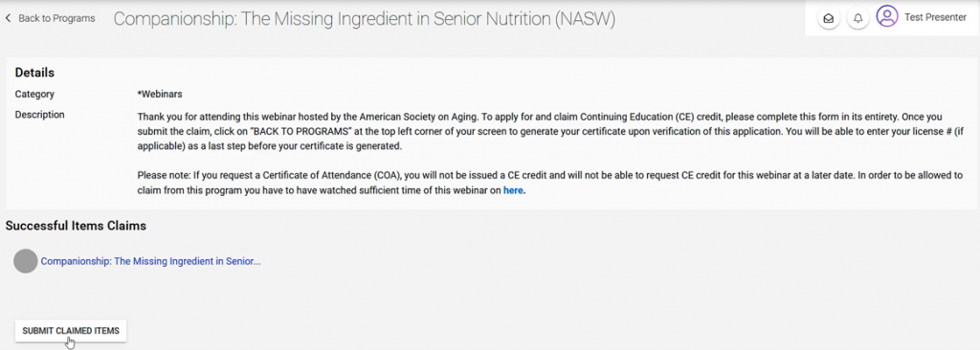Screen dimensions: 980x350
Task: Click the Description field label
Action: [x=40, y=115]
